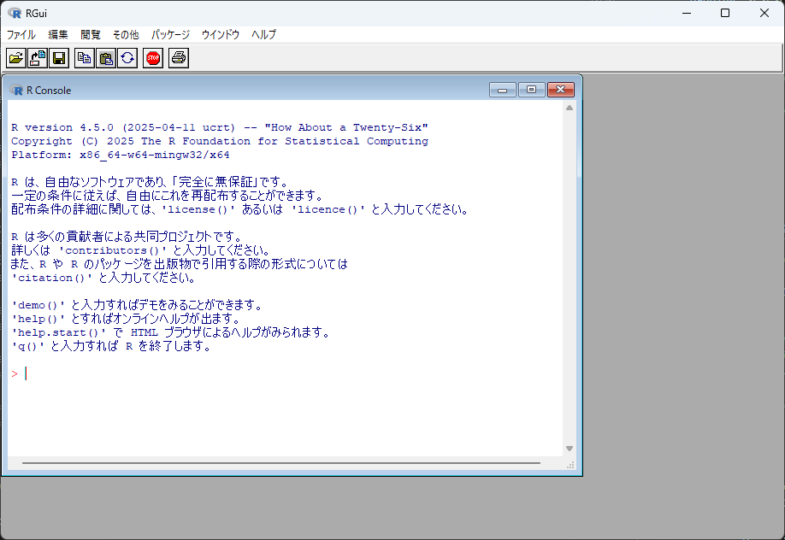Open the 編集 menu
Image resolution: width=785 pixels, height=540 pixels.
click(58, 35)
